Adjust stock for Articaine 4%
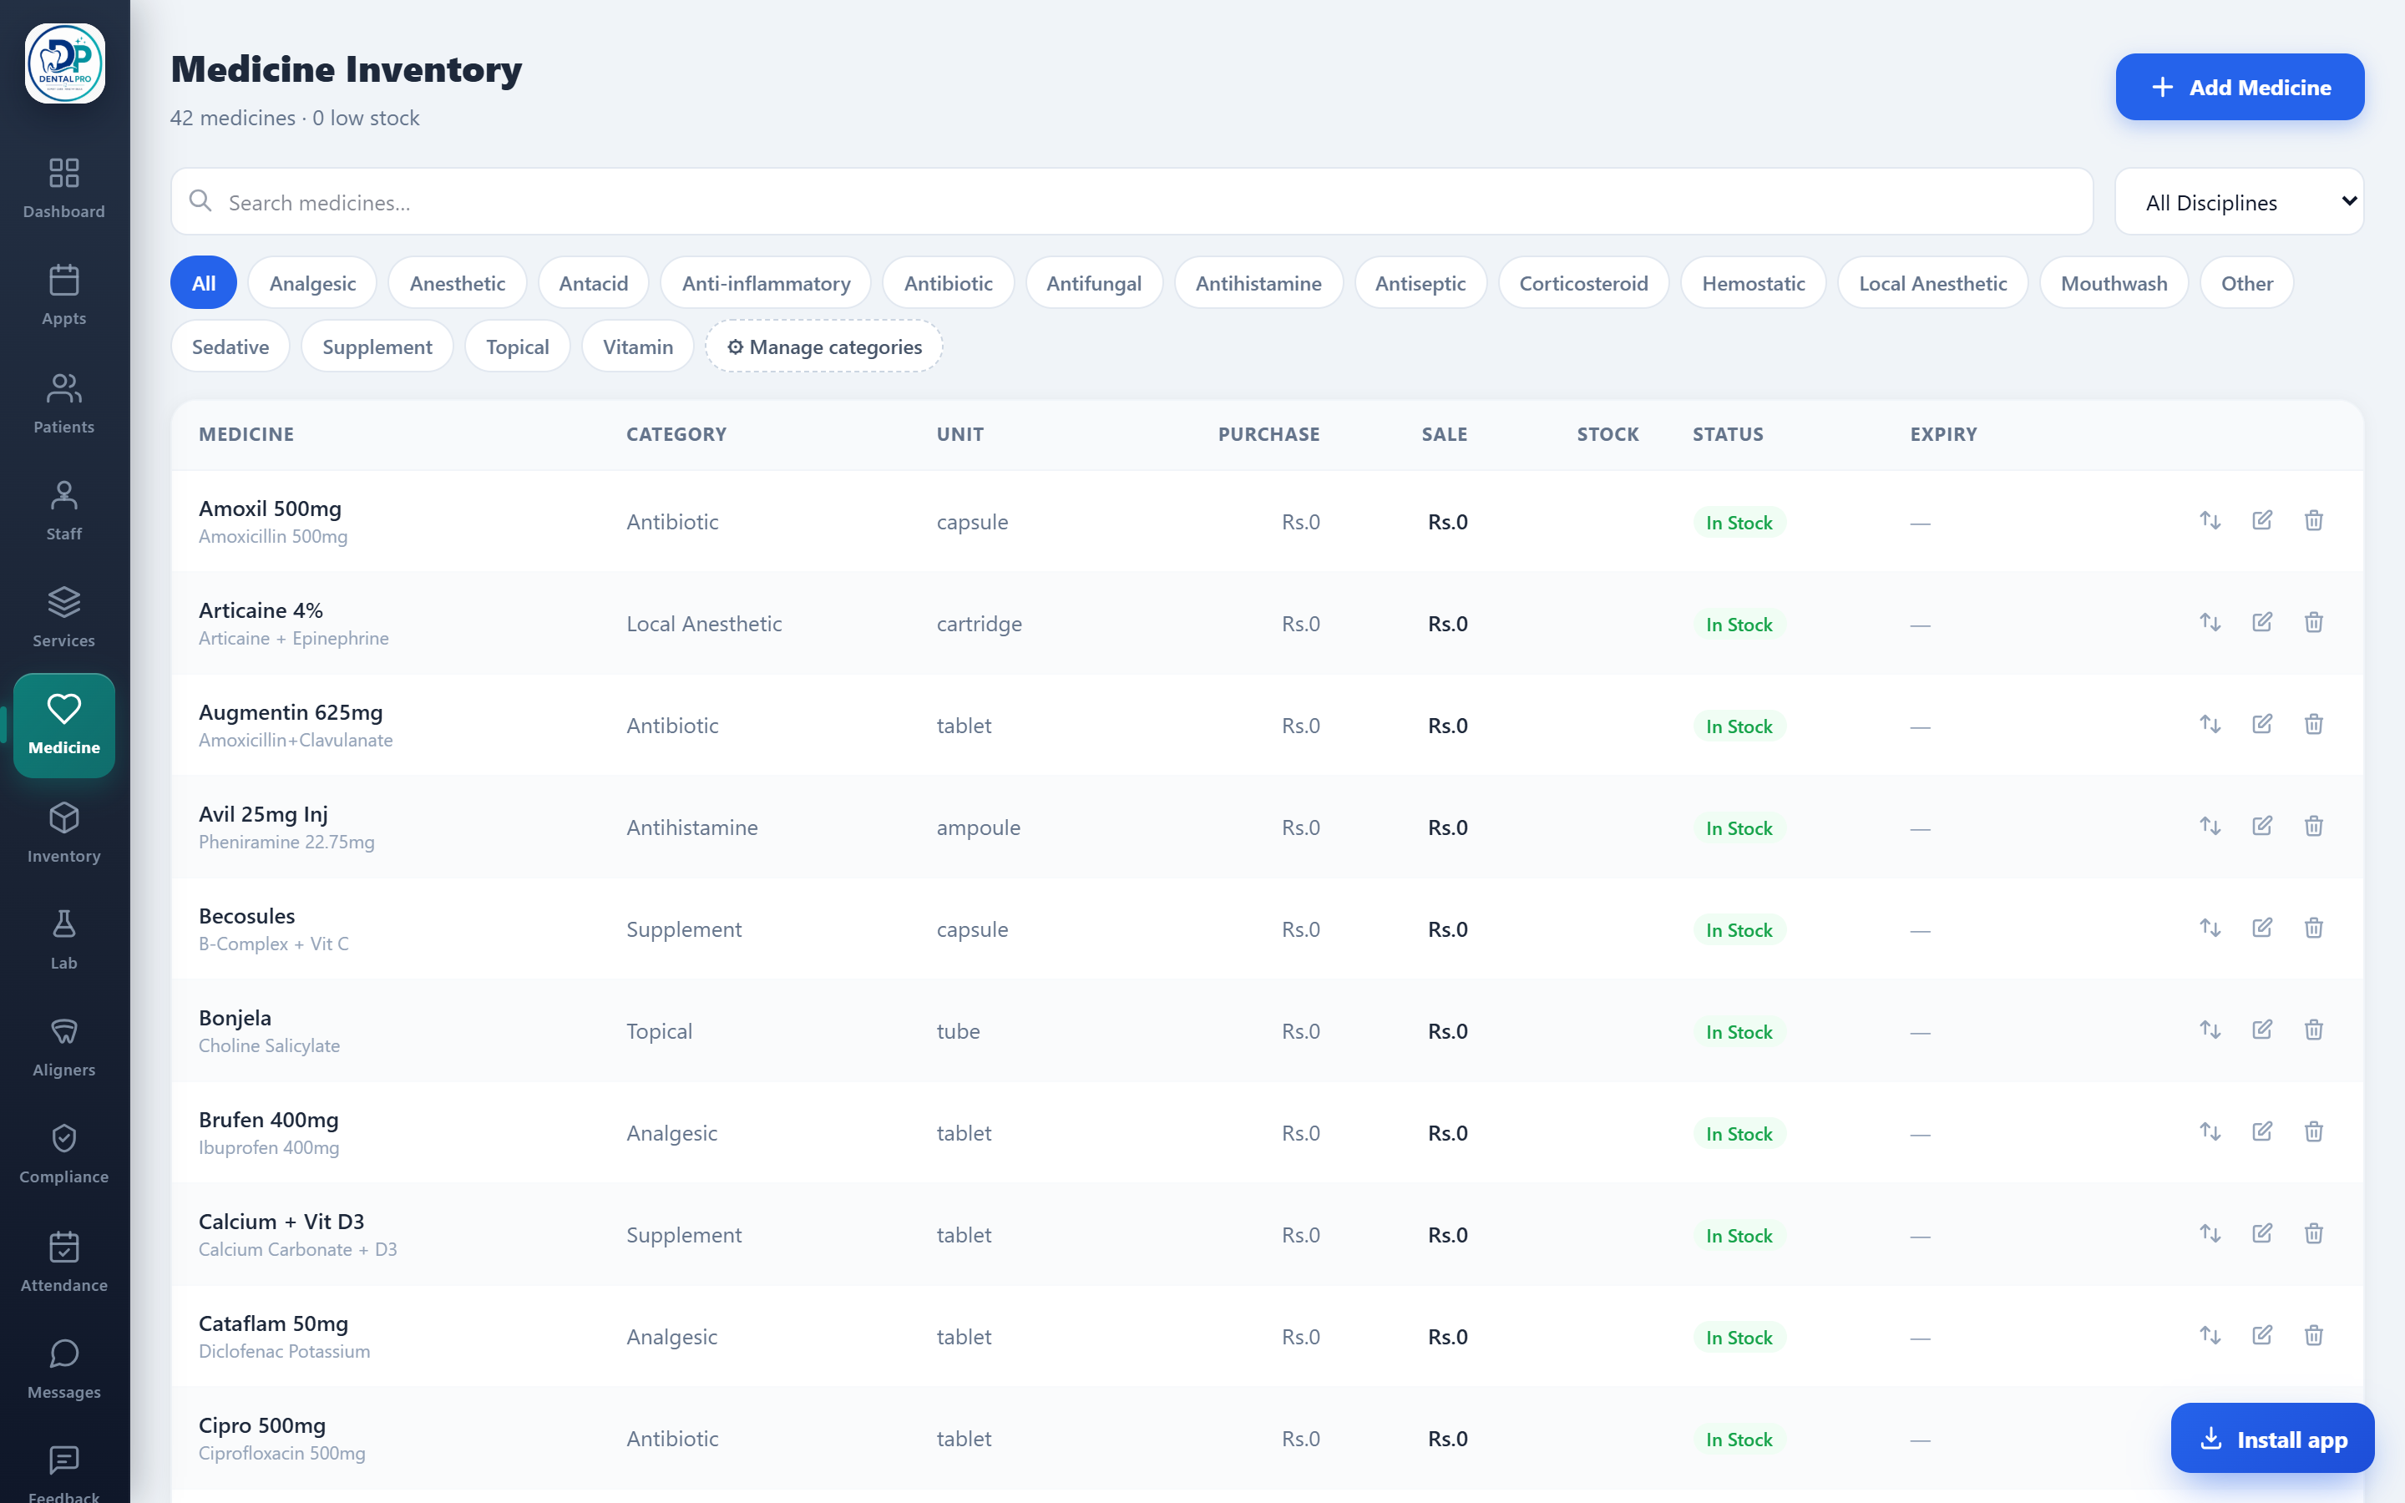The width and height of the screenshot is (2405, 1503). 2210,622
